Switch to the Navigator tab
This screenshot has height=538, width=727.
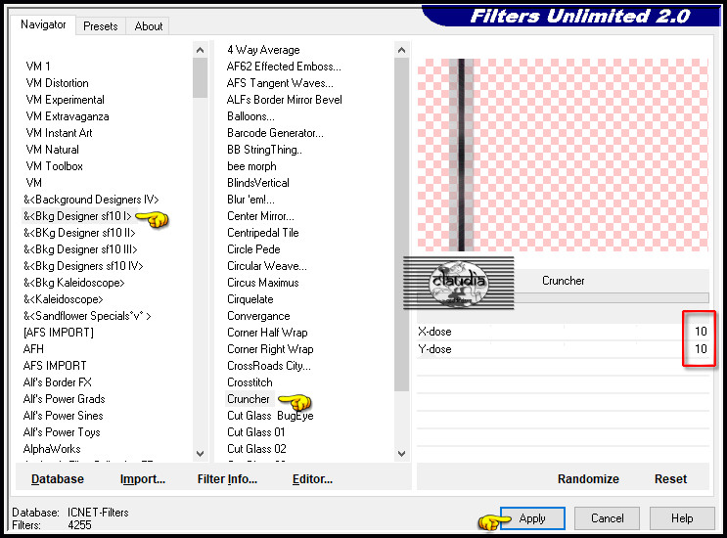(43, 24)
